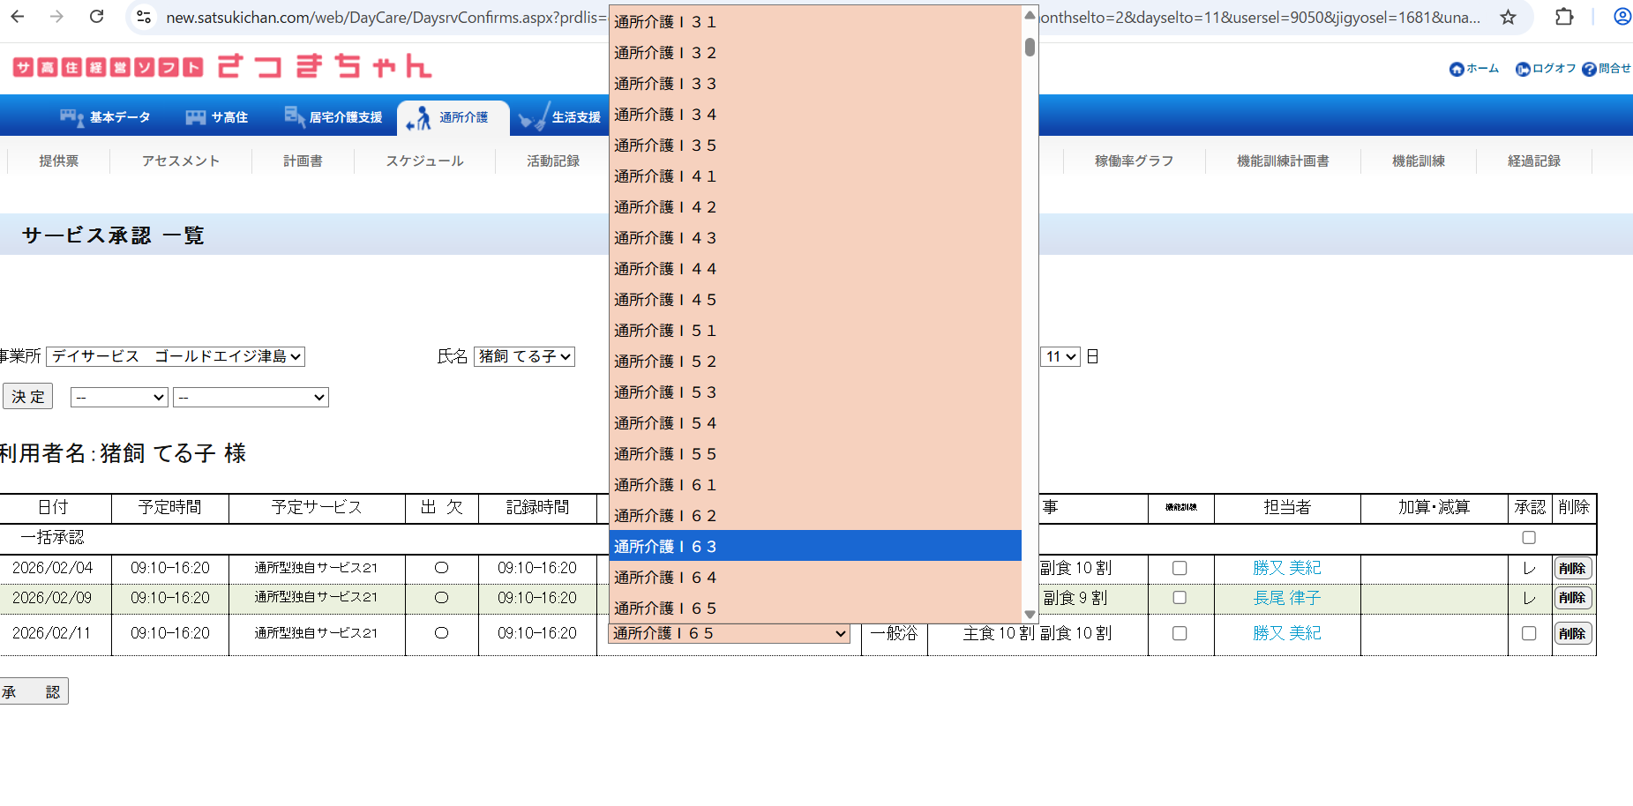Image resolution: width=1633 pixels, height=806 pixels.
Task: Delete the 2026/02/09 row with 削除
Action: point(1572,598)
